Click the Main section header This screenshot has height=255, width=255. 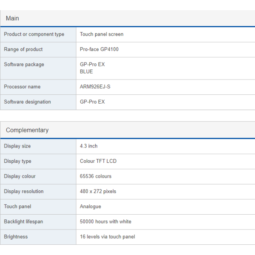127,18
